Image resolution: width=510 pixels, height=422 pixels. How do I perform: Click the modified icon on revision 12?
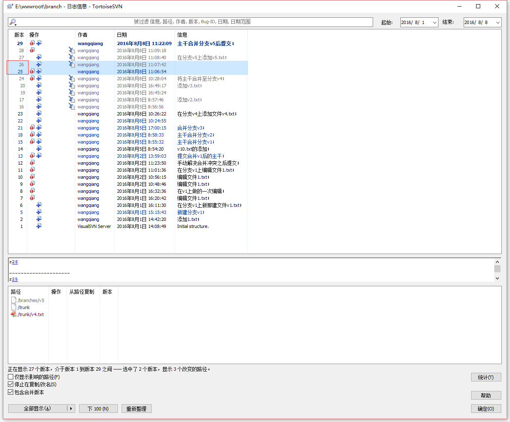[x=32, y=163]
